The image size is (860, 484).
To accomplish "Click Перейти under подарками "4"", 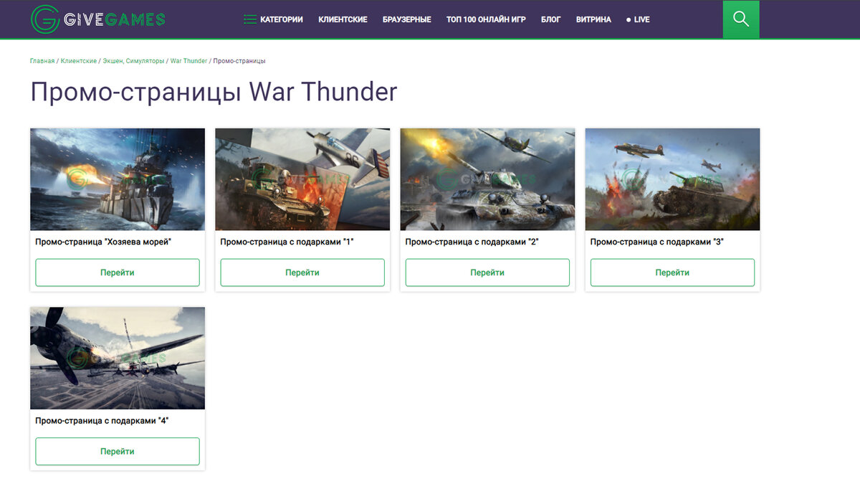I will (118, 452).
